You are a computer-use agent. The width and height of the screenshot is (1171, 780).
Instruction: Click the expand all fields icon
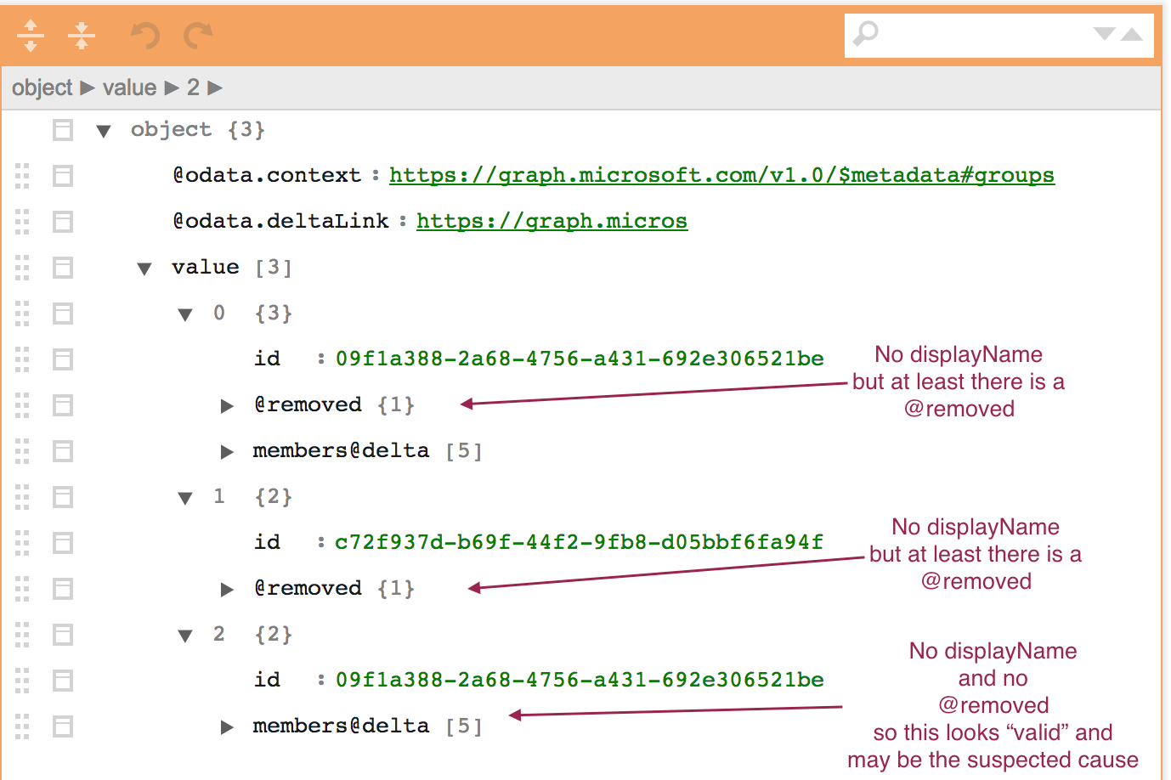[x=31, y=35]
